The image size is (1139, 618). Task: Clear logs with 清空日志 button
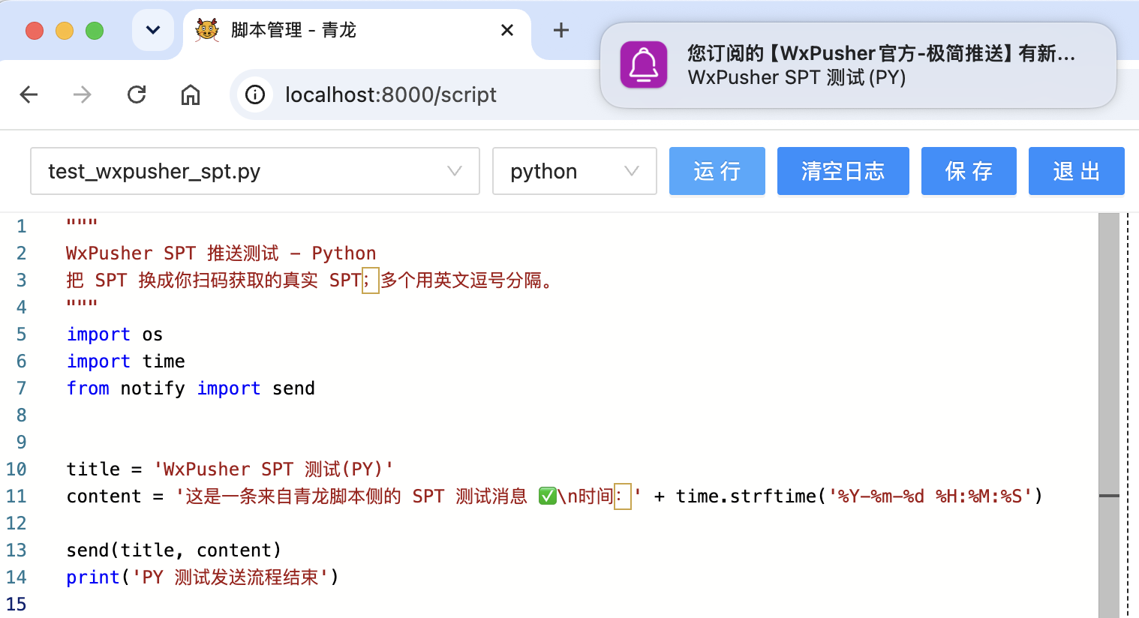click(x=843, y=171)
